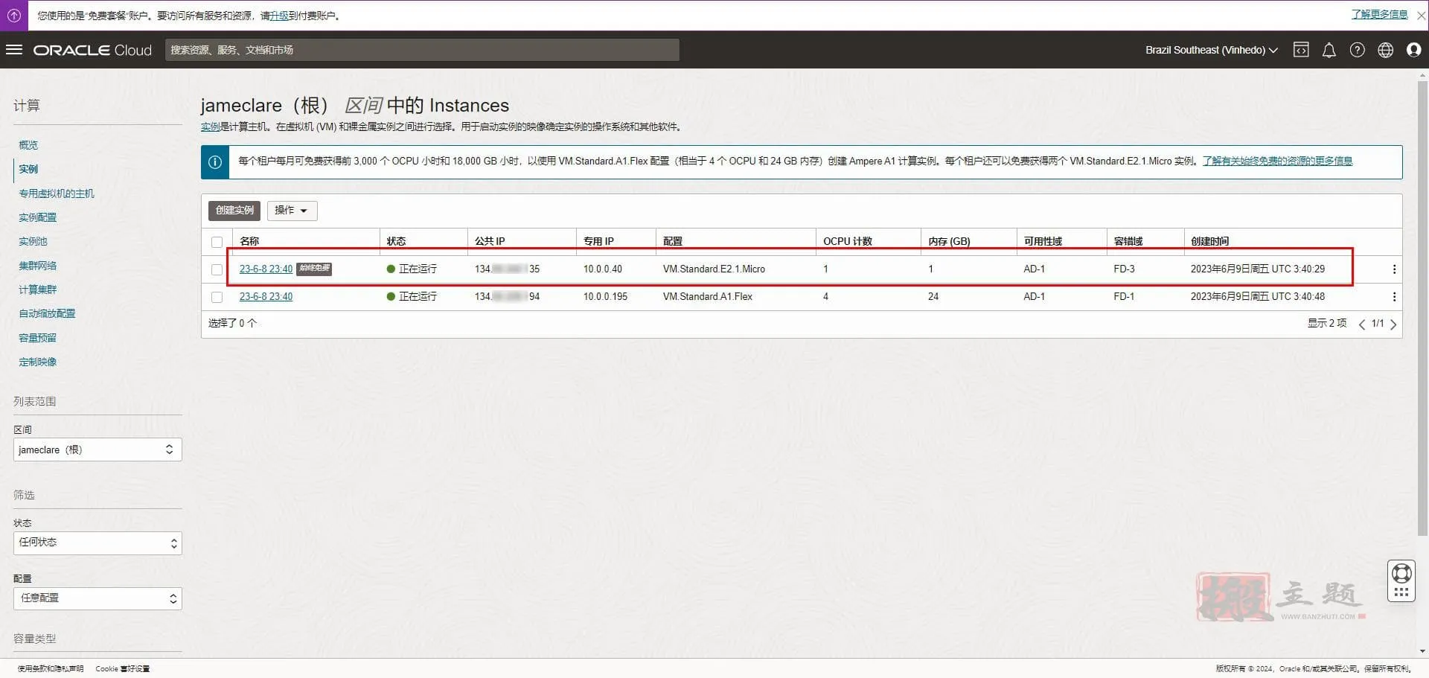The height and width of the screenshot is (678, 1429).
Task: Open the region selector Brazil Southeast (Vinhedo)
Action: tap(1211, 50)
